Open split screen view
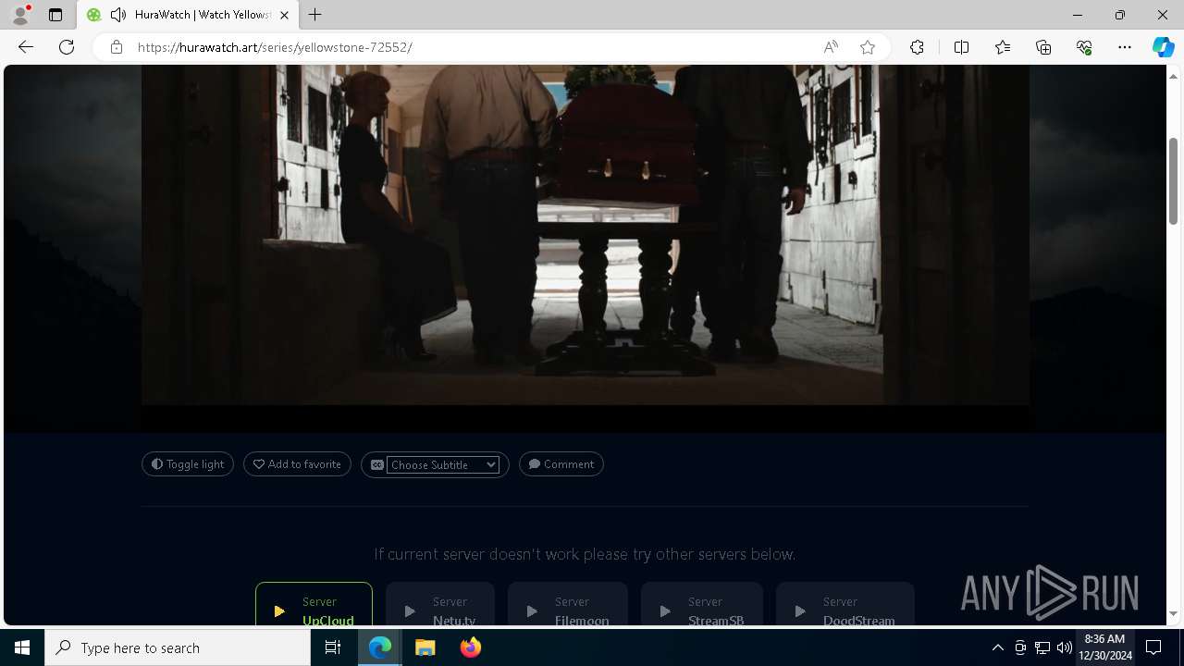 (x=961, y=47)
